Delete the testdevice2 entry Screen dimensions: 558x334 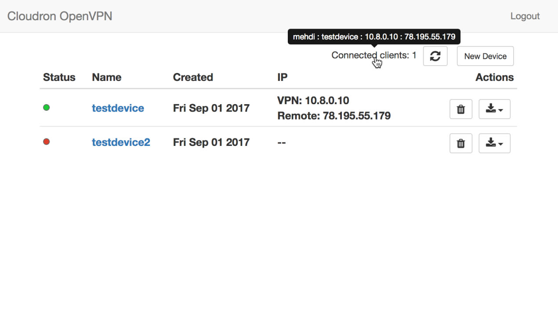[460, 143]
